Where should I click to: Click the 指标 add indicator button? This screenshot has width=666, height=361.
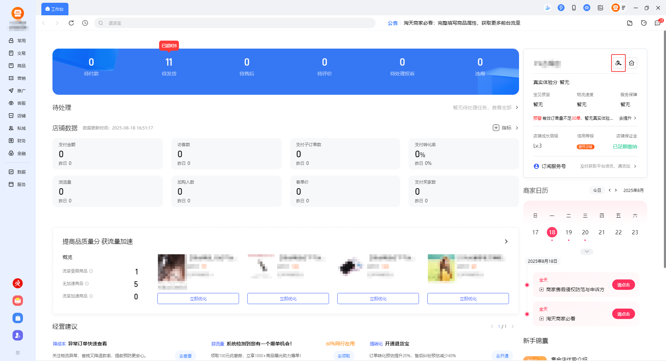[x=502, y=128]
